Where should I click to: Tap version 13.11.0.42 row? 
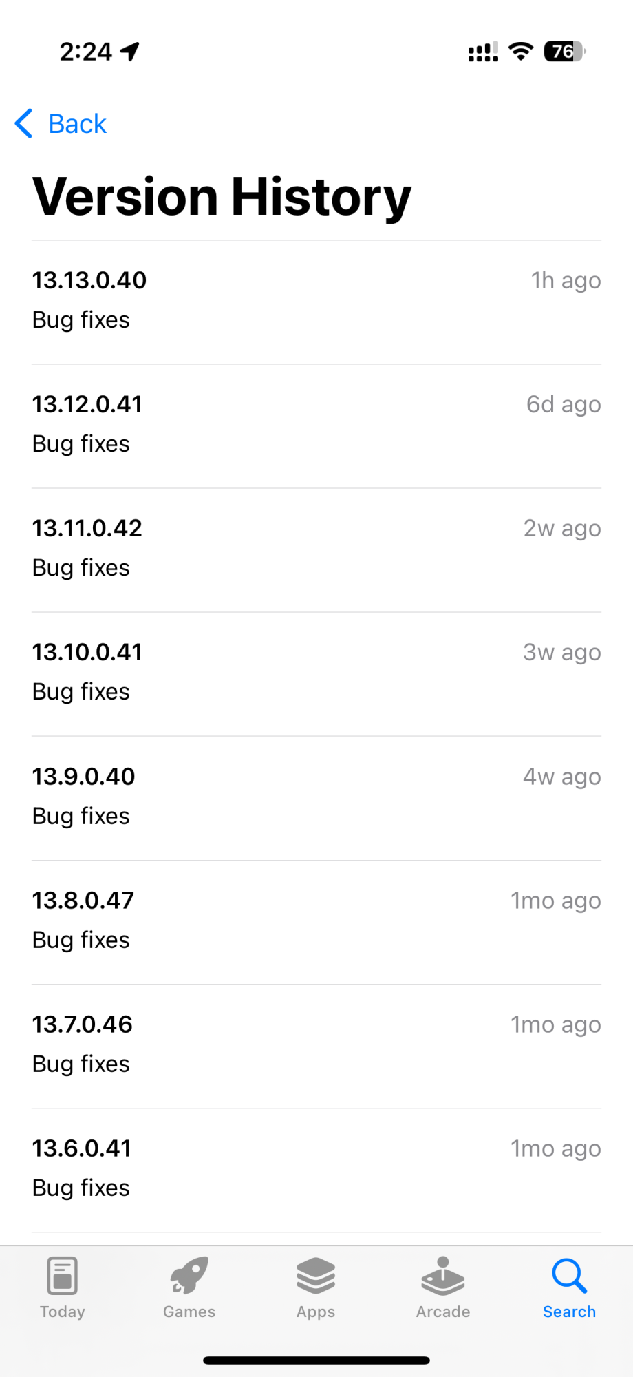coord(316,548)
